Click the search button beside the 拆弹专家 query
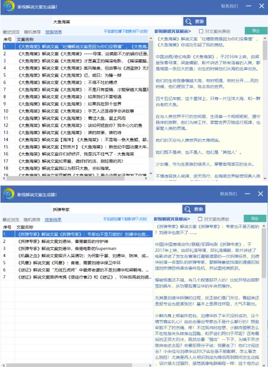 194,209
